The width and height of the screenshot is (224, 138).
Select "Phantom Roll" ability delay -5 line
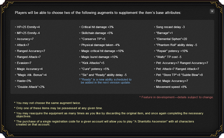pos(177,45)
